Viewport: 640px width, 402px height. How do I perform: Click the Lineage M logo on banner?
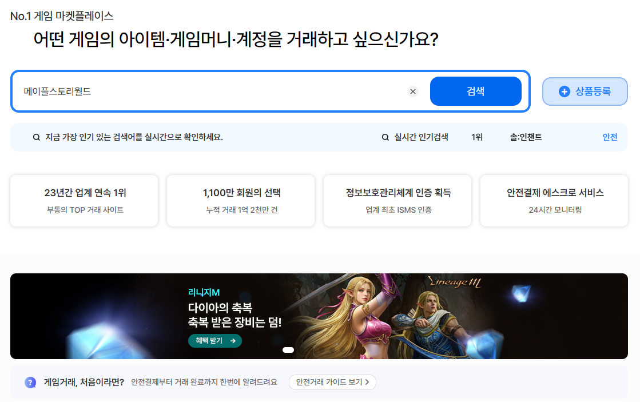(455, 282)
